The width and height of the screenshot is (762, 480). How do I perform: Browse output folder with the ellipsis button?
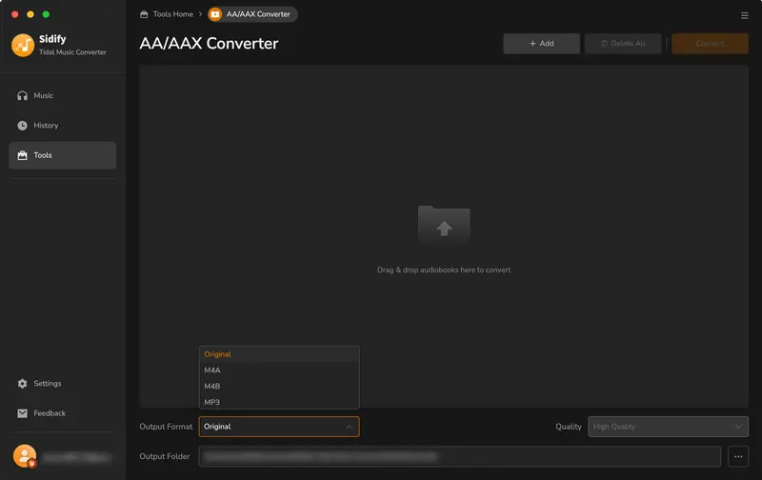tap(738, 456)
